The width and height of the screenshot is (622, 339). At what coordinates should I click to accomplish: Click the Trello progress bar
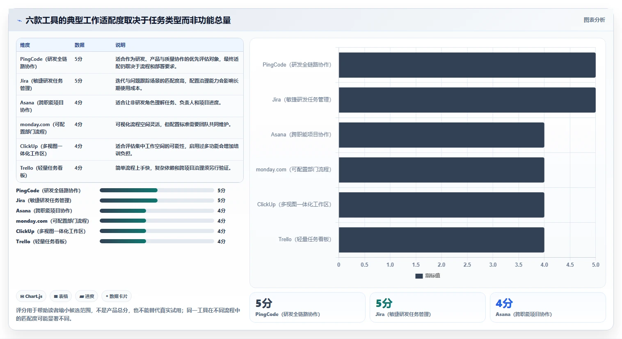click(157, 242)
